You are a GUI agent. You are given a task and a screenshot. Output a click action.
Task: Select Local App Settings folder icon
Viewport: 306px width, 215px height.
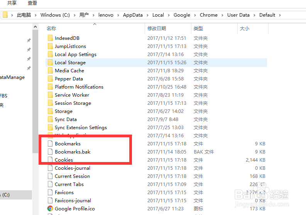click(x=50, y=54)
